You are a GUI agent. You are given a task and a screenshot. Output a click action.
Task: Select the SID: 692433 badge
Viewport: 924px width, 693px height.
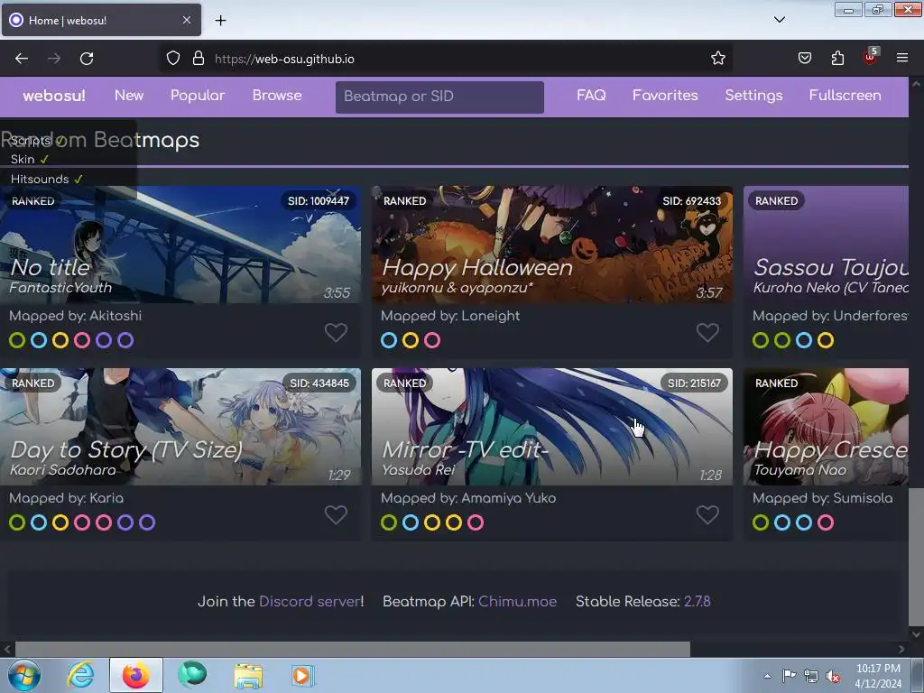pyautogui.click(x=691, y=201)
